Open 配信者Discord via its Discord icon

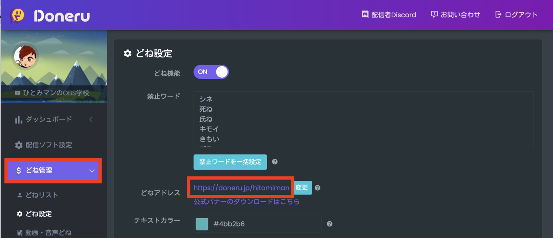coord(365,14)
